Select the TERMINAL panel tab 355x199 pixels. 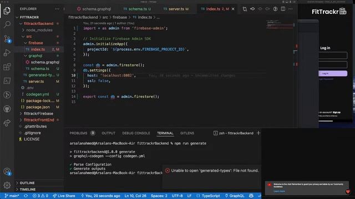(x=165, y=133)
